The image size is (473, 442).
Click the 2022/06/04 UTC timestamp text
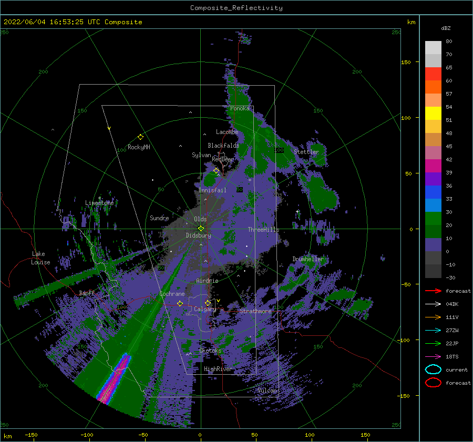[x=73, y=22]
